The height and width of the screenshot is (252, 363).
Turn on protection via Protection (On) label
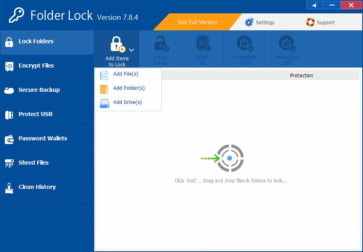[245, 60]
